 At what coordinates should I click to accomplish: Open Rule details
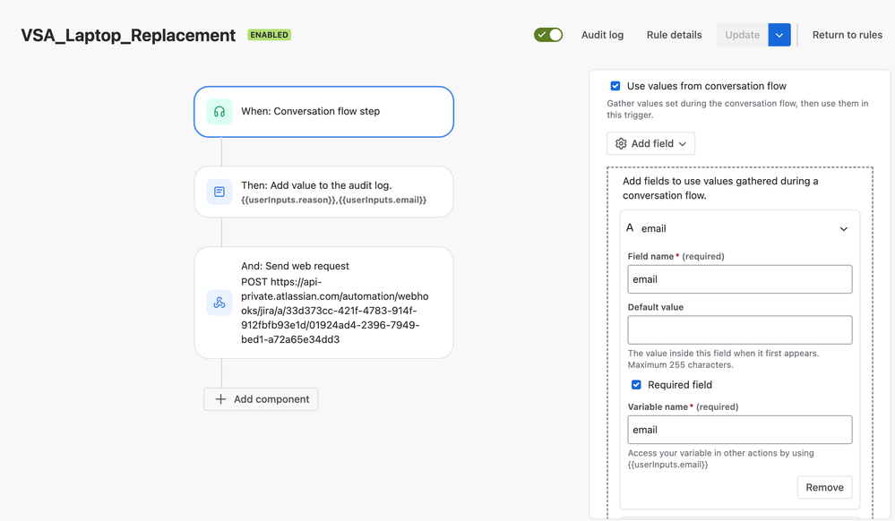(674, 35)
